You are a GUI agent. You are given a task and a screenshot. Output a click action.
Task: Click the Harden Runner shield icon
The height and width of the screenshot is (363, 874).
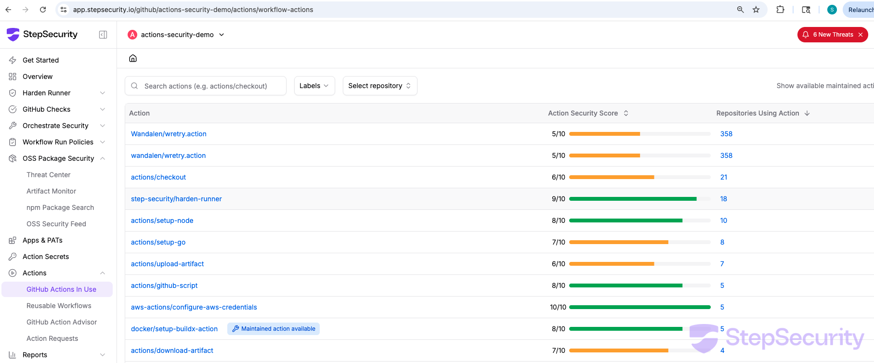point(13,93)
